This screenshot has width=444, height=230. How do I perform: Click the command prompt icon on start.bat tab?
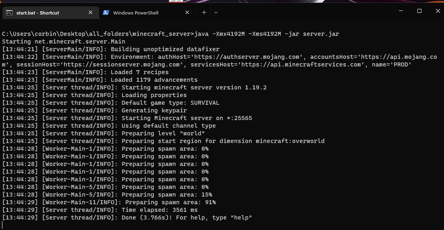coord(9,13)
